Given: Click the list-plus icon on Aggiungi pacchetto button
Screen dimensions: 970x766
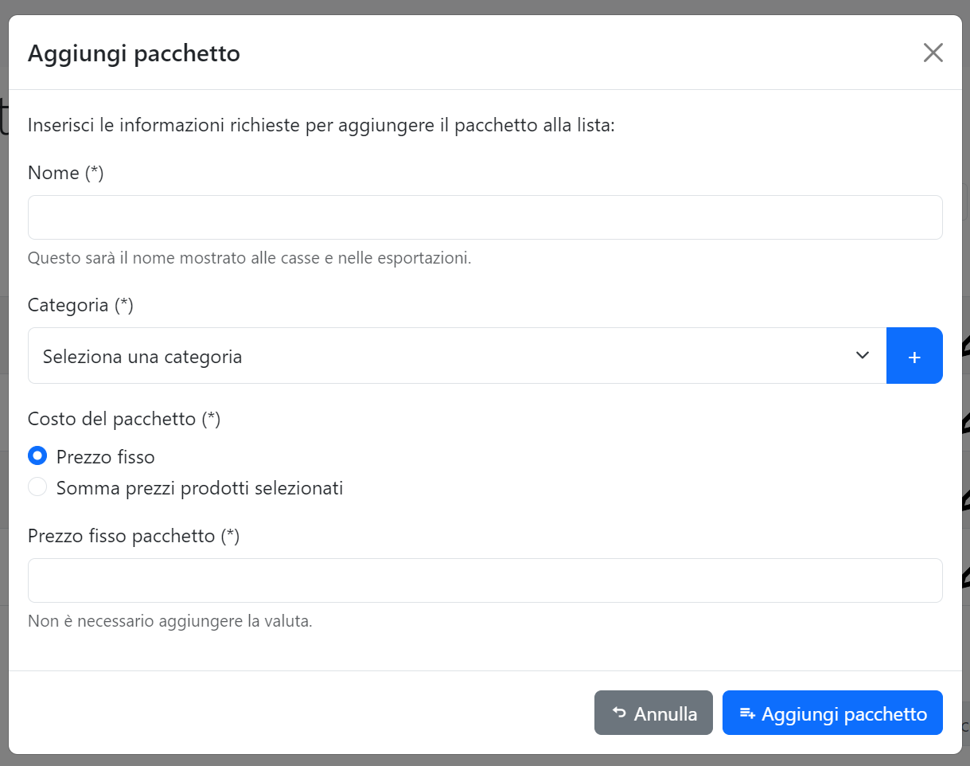Looking at the screenshot, I should (x=747, y=713).
